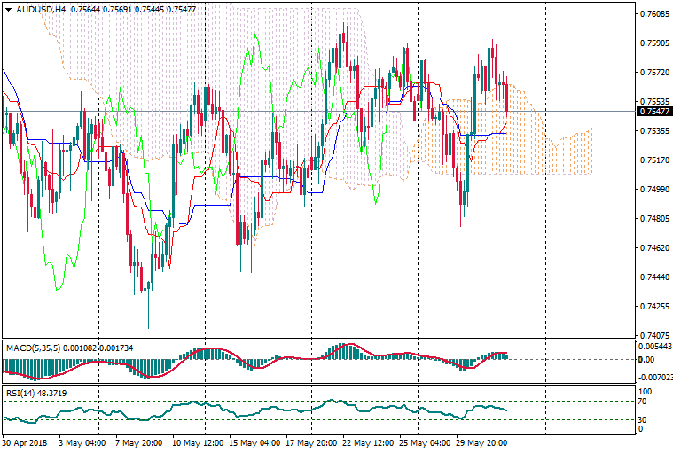Click the 0.75172 price axis value

653,160
